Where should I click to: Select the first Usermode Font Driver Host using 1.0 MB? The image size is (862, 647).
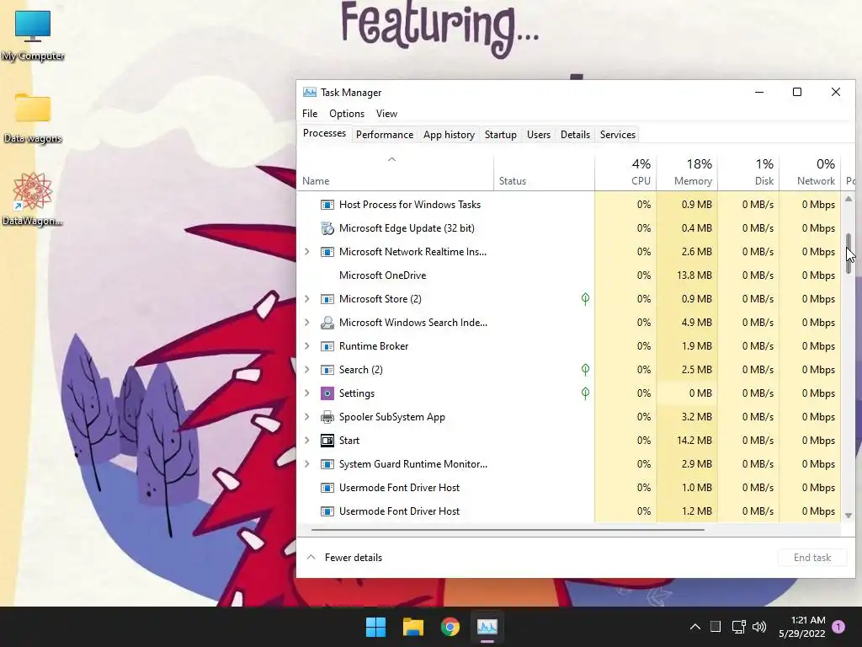point(568,488)
